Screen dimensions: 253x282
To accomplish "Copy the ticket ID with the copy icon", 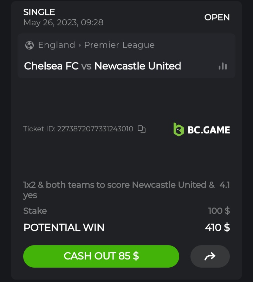I will [x=142, y=129].
